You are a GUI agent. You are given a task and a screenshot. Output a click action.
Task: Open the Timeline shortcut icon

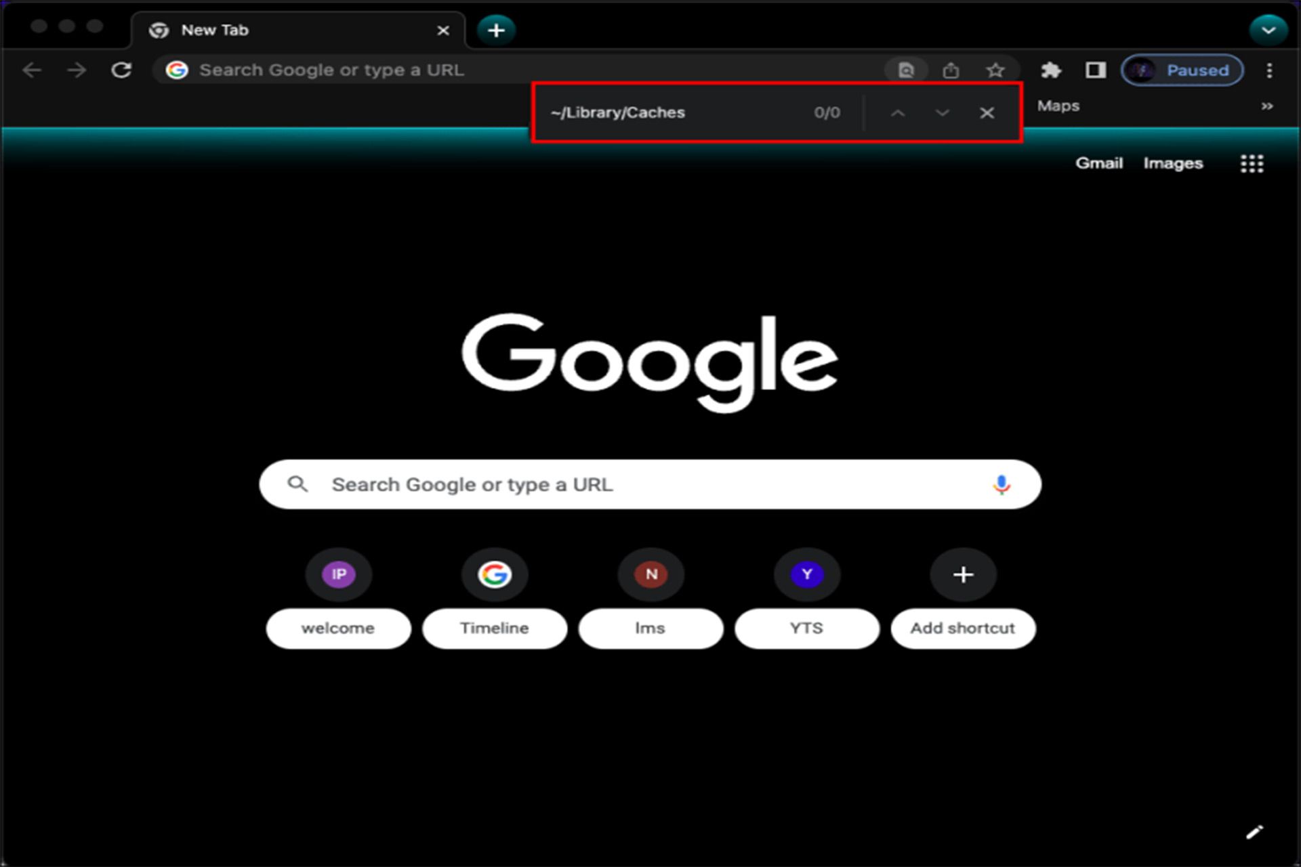(495, 574)
